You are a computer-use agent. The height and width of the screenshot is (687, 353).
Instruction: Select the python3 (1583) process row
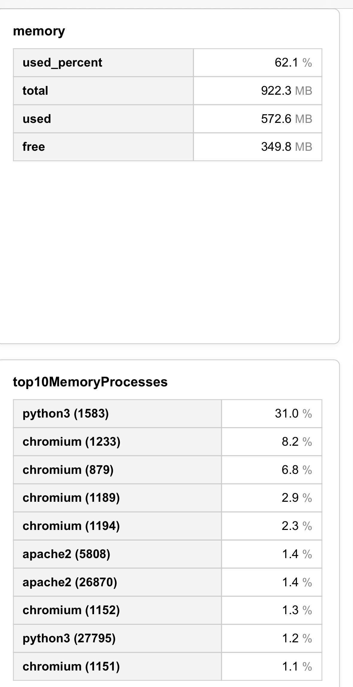(x=66, y=414)
